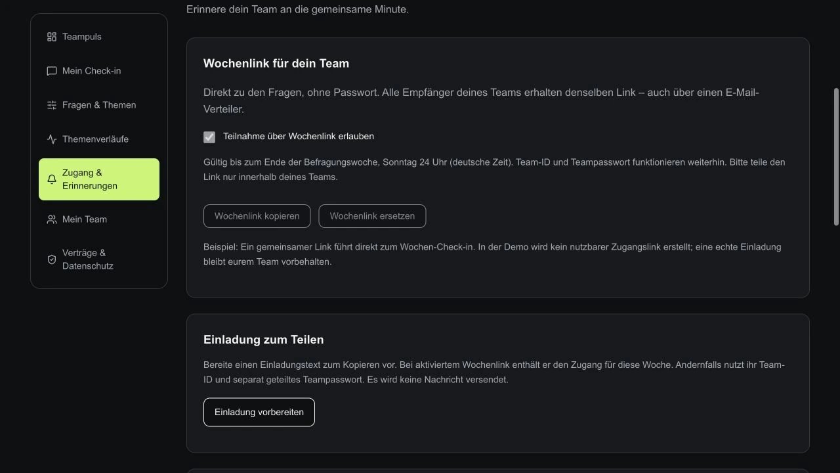Image resolution: width=840 pixels, height=473 pixels.
Task: Click the text starting Bereite einen Einladungstext
Action: point(494,372)
